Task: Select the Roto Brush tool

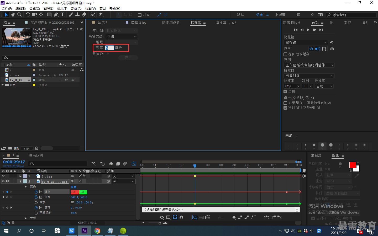Action: 92,15
